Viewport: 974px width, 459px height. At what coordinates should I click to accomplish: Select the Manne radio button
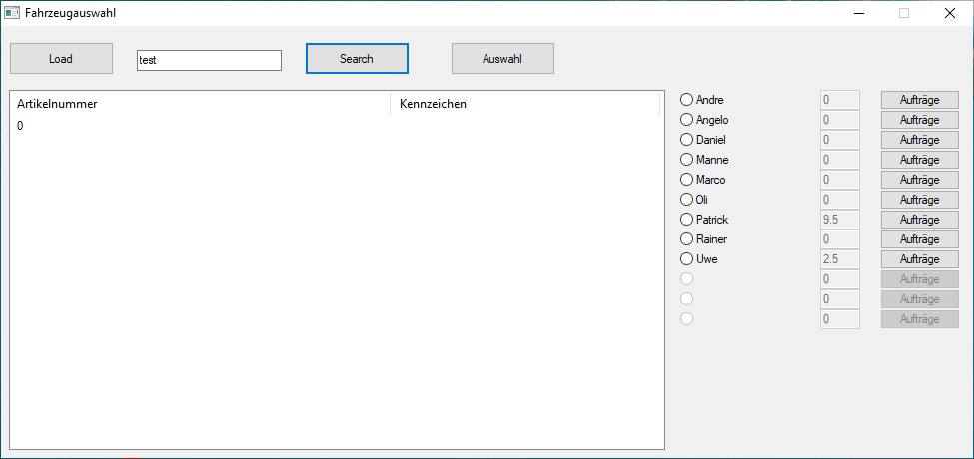pyautogui.click(x=686, y=160)
